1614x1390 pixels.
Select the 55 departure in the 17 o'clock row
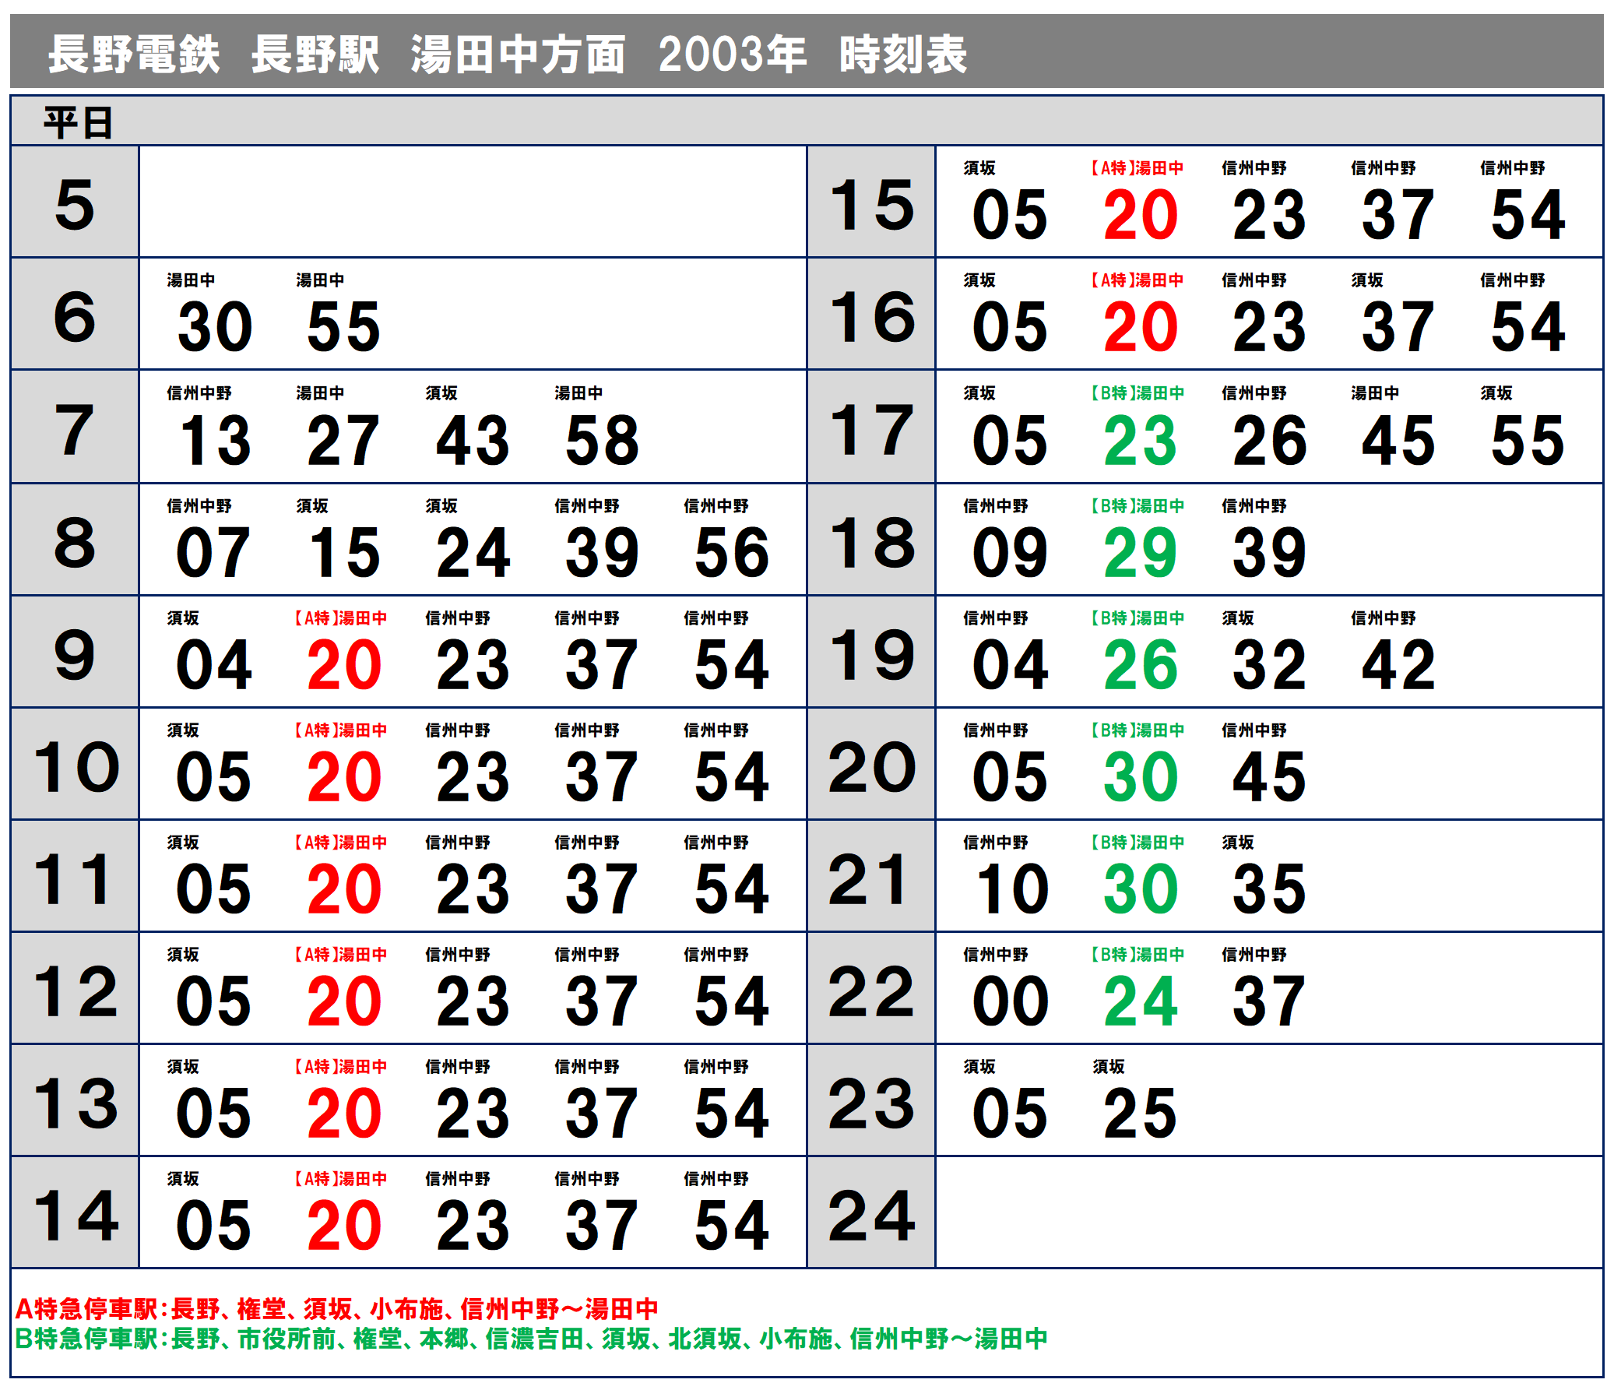(1528, 440)
